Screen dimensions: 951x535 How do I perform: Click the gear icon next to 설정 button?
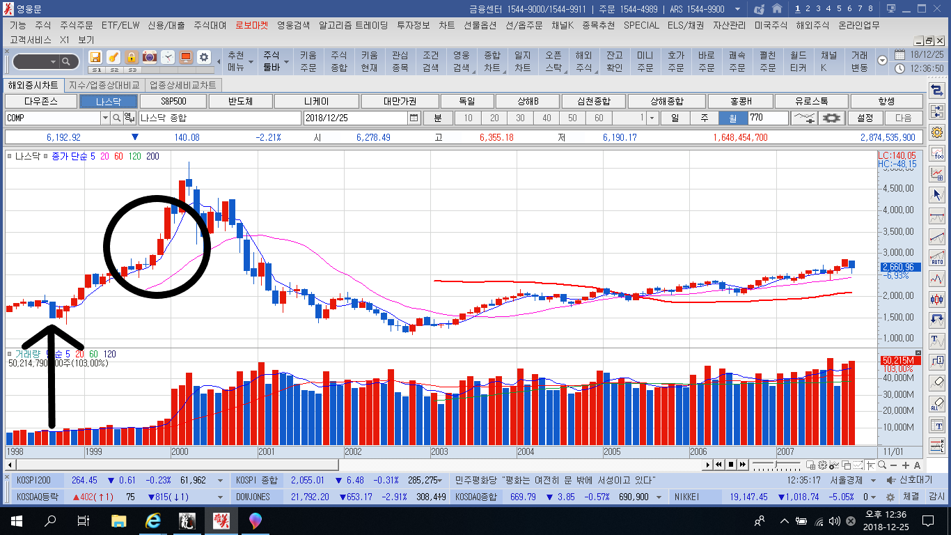pyautogui.click(x=834, y=118)
